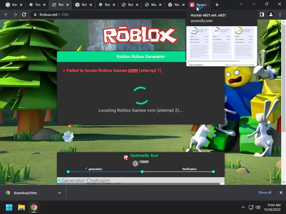Click the accessify.com tab preview thumbnail
The width and height of the screenshot is (286, 214).
(x=221, y=46)
